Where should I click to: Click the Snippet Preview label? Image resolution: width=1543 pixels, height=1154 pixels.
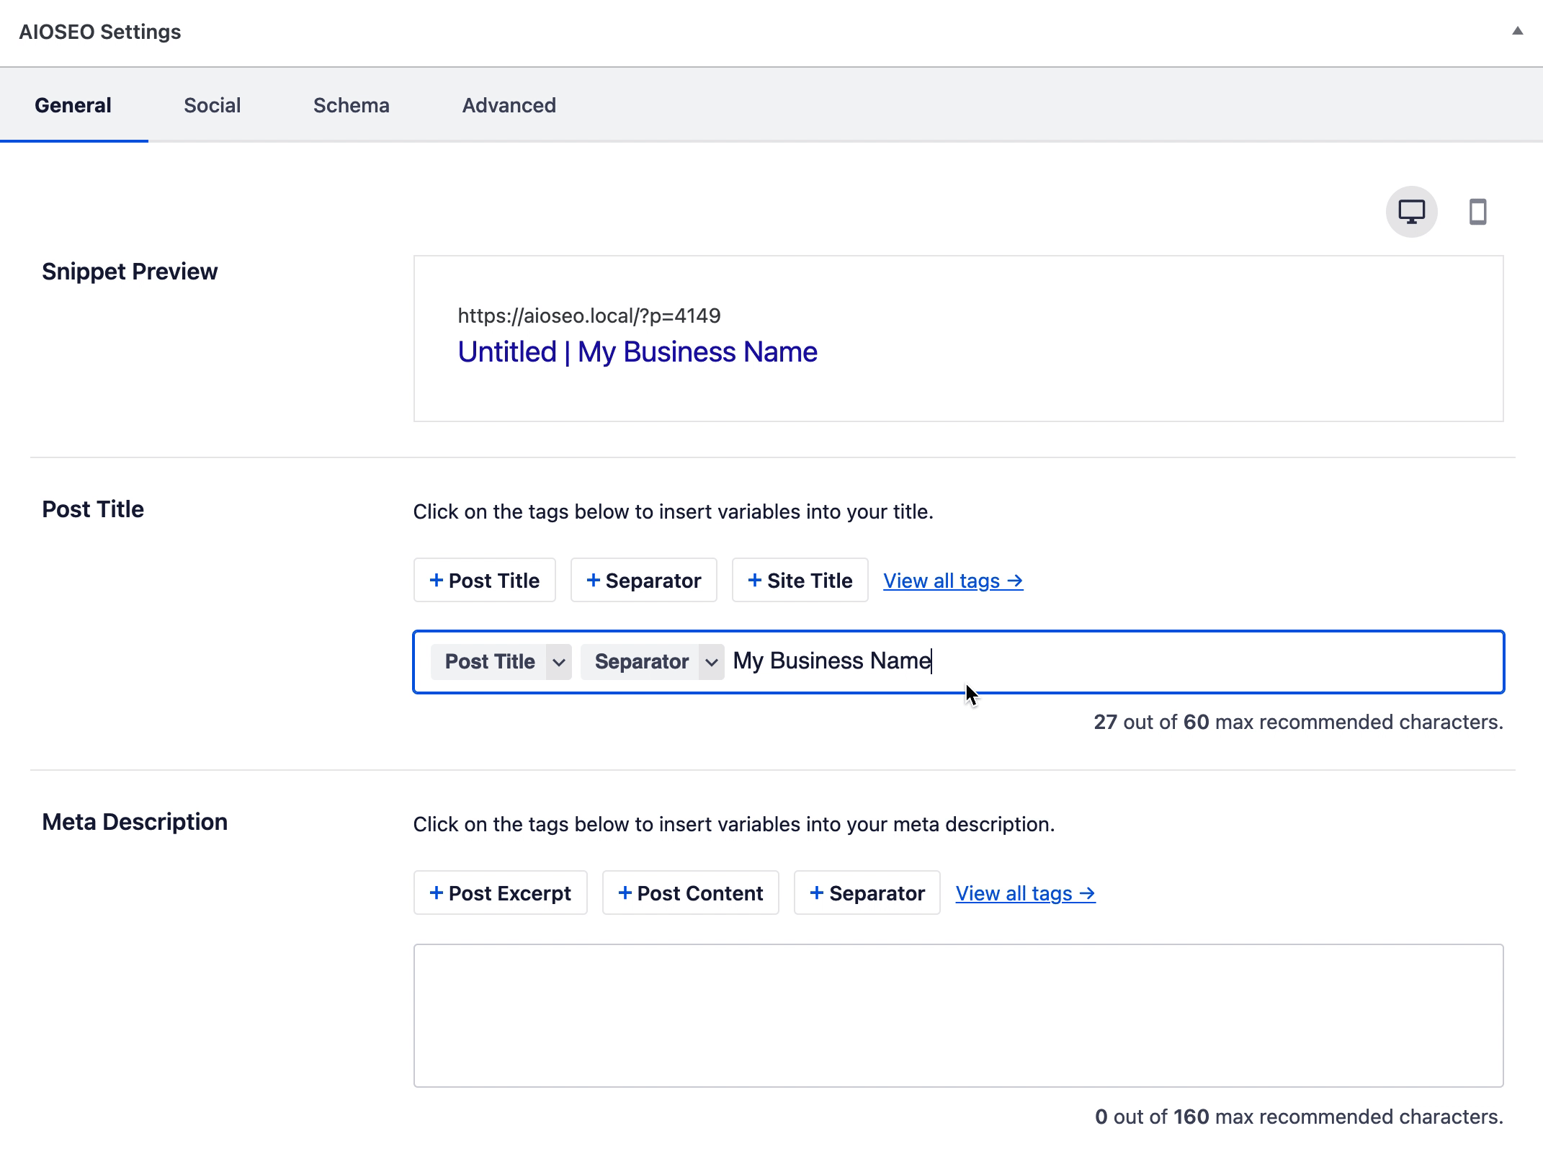[130, 272]
